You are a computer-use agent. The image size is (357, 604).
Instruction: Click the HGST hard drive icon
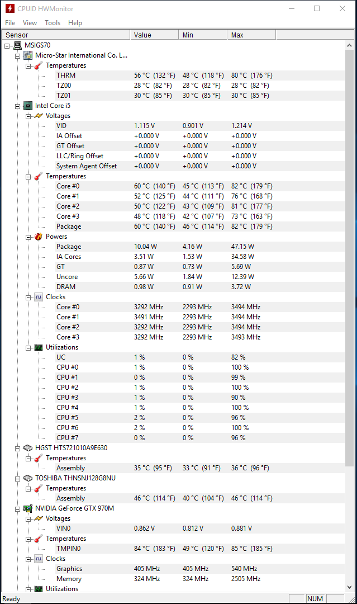[x=28, y=448]
